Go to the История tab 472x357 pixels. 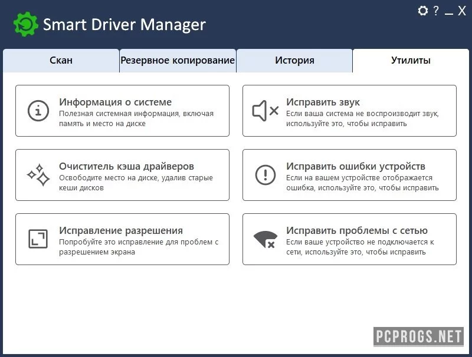294,61
